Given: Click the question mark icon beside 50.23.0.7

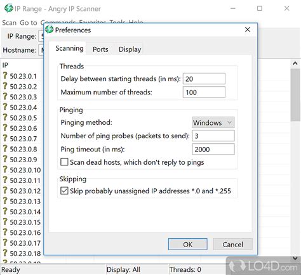Looking at the screenshot, I should [5, 138].
